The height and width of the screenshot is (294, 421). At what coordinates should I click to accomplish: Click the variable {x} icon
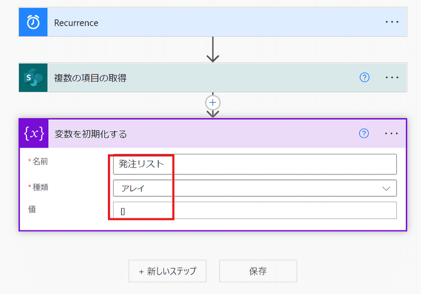tap(34, 133)
